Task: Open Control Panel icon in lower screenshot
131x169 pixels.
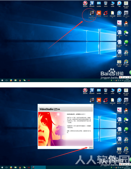Action: point(99,91)
